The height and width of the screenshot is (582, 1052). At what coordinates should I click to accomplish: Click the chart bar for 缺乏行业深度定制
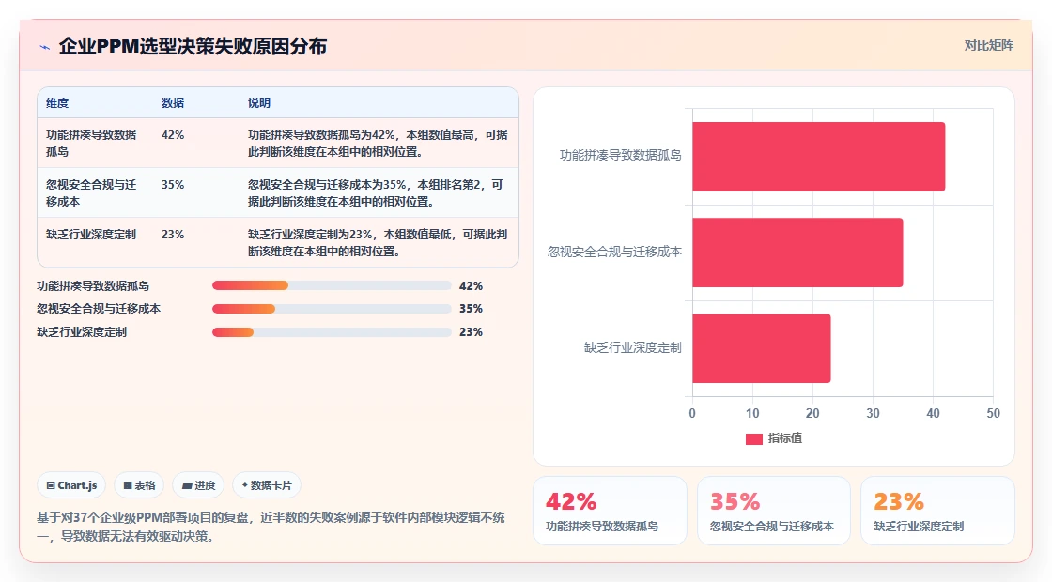click(x=762, y=348)
